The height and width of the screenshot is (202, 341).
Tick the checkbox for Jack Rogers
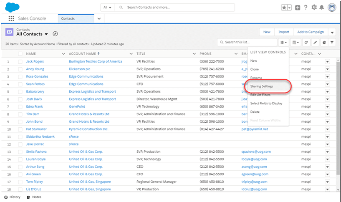20,61
